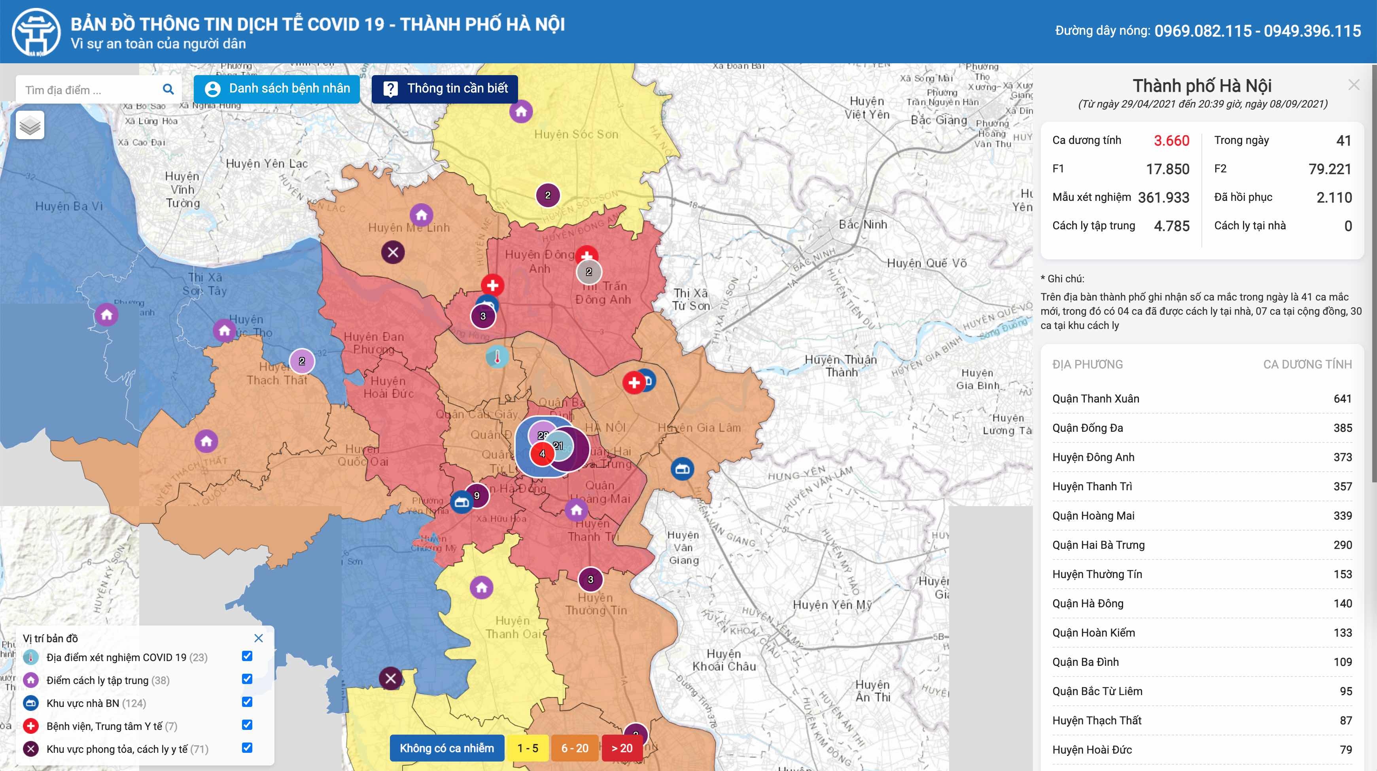The height and width of the screenshot is (771, 1377).
Task: Toggle centralized quarantine points checkbox
Action: [247, 679]
